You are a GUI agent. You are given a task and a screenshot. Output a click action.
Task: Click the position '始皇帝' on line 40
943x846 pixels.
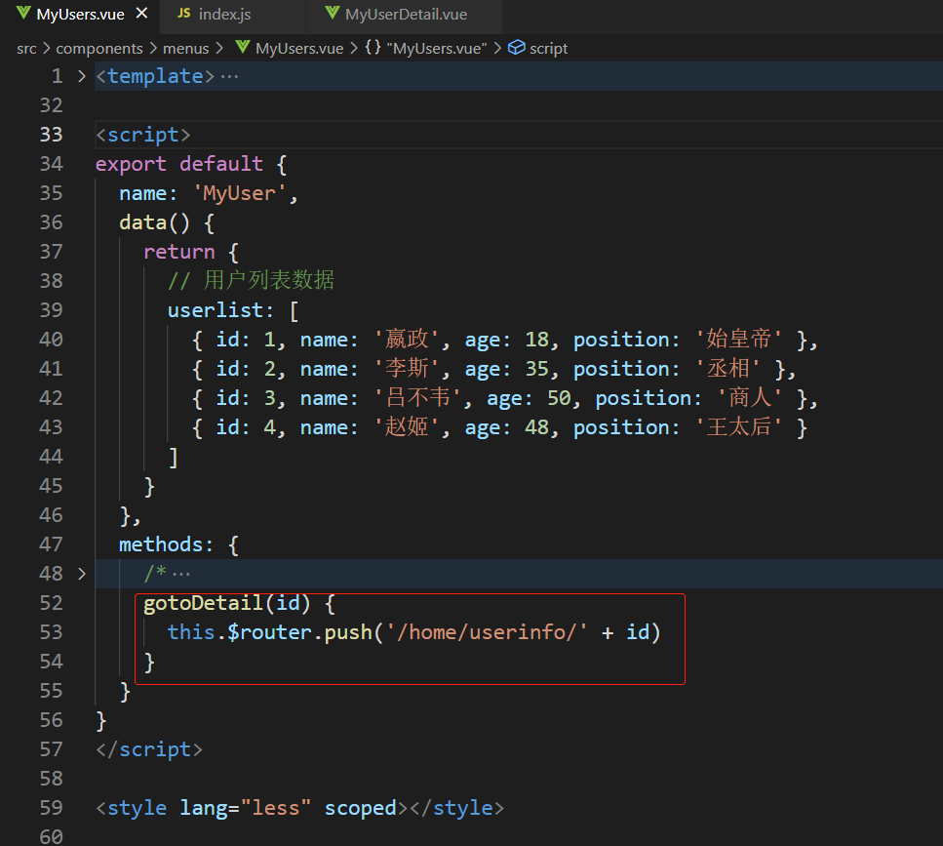click(739, 339)
